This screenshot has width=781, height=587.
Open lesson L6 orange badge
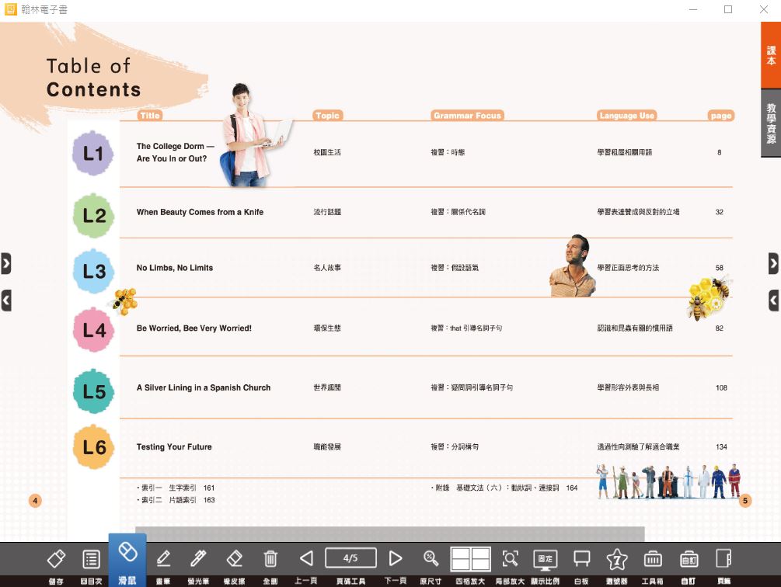click(93, 447)
